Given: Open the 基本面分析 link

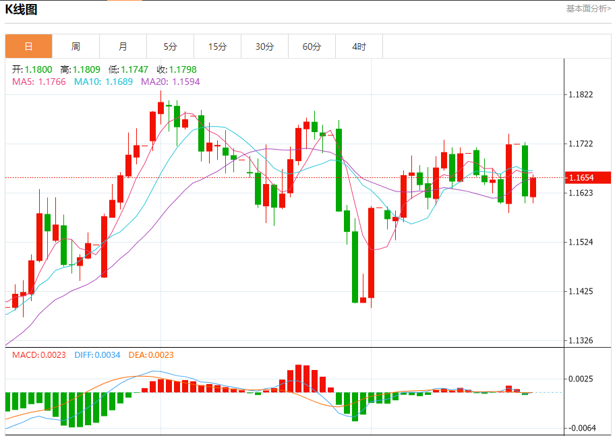Looking at the screenshot, I should pyautogui.click(x=588, y=9).
